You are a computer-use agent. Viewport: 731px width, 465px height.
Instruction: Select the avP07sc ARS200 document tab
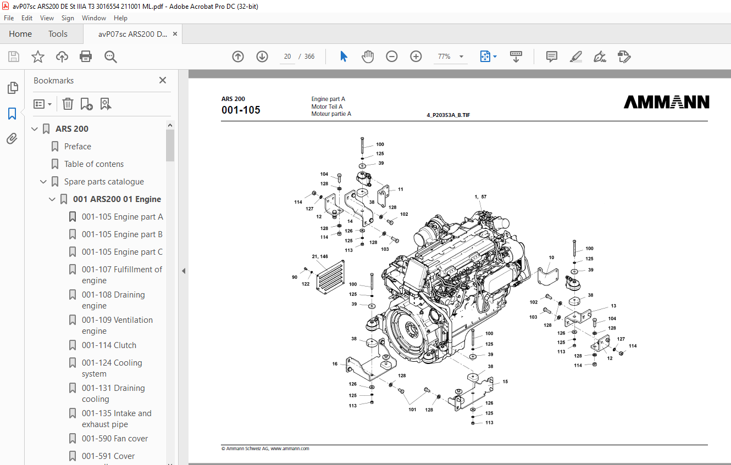point(132,34)
